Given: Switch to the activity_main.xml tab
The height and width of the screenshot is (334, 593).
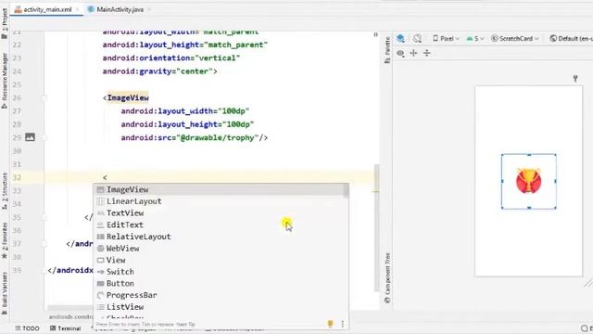Looking at the screenshot, I should 47,9.
